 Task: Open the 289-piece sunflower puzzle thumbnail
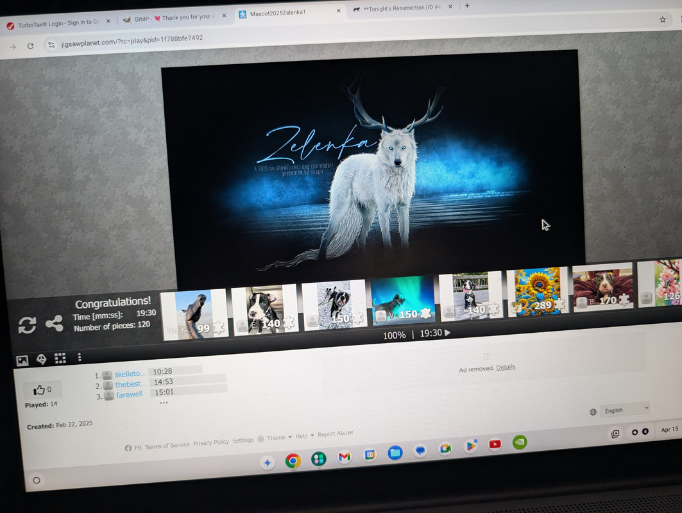coord(537,291)
